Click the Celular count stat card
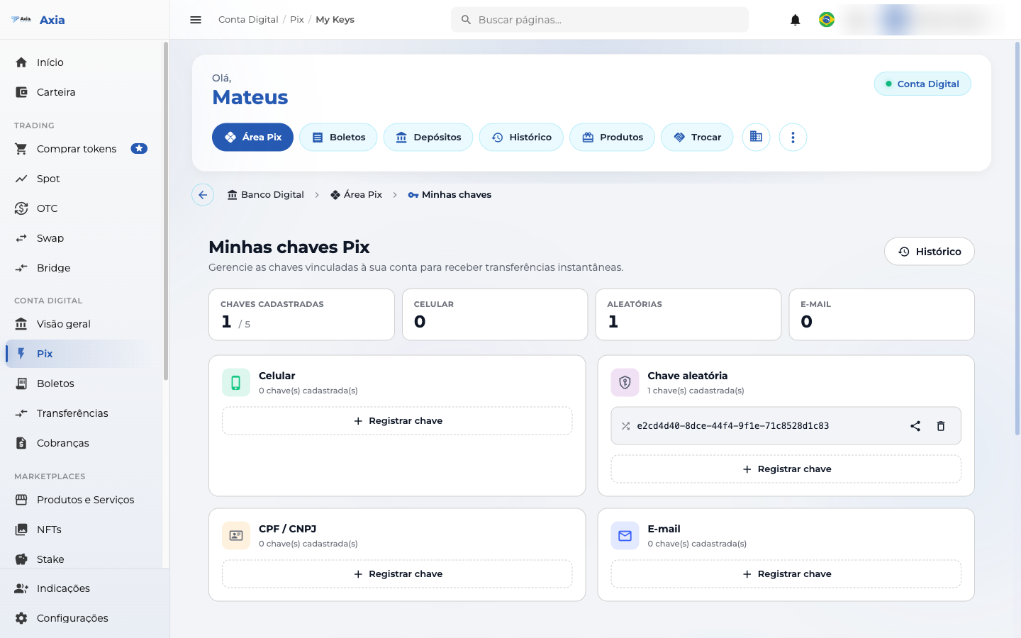 [x=495, y=315]
